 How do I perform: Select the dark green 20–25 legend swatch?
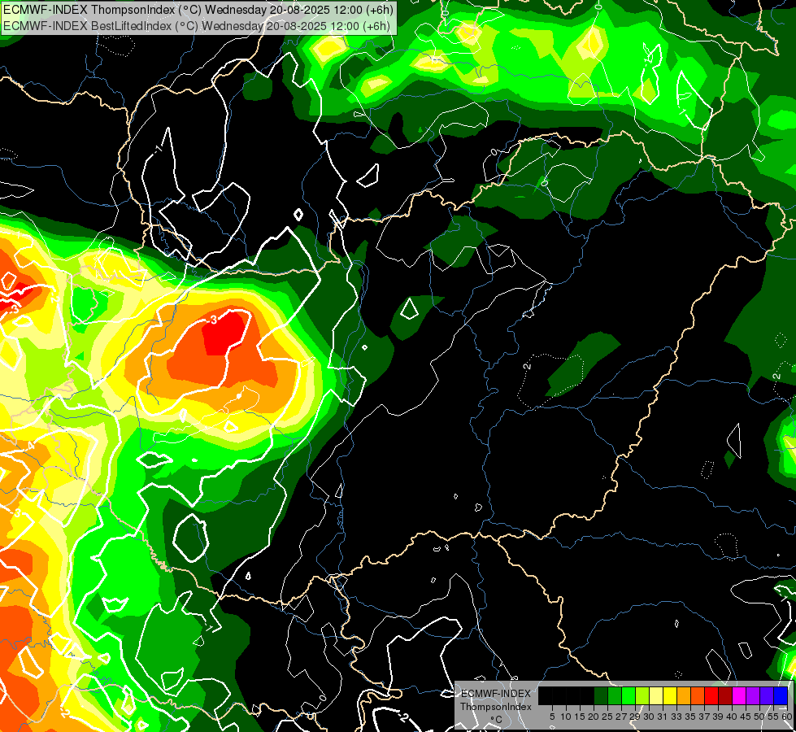pyautogui.click(x=601, y=696)
